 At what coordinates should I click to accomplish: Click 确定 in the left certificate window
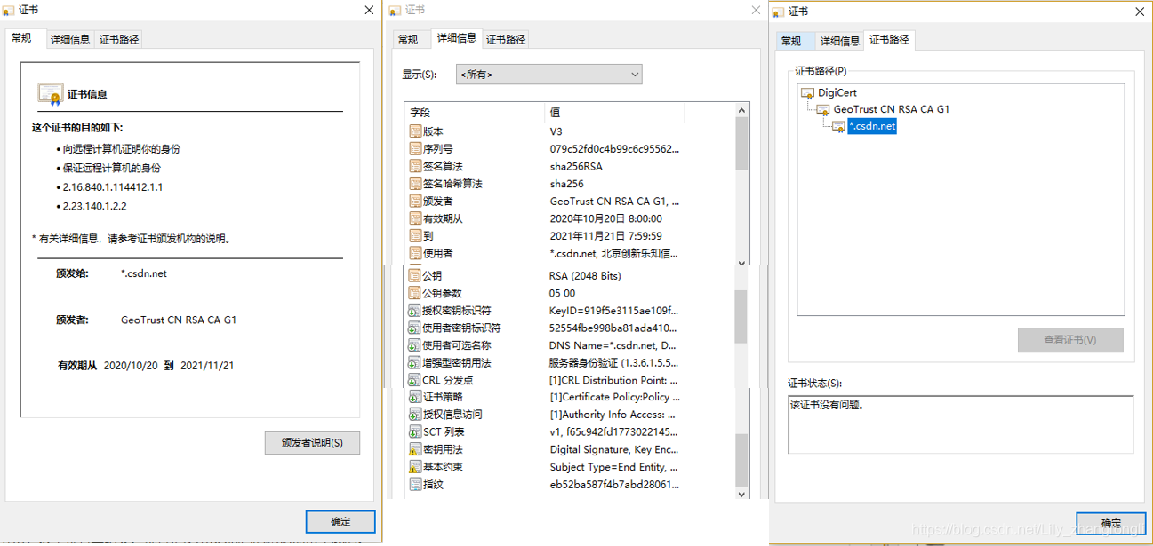click(340, 521)
